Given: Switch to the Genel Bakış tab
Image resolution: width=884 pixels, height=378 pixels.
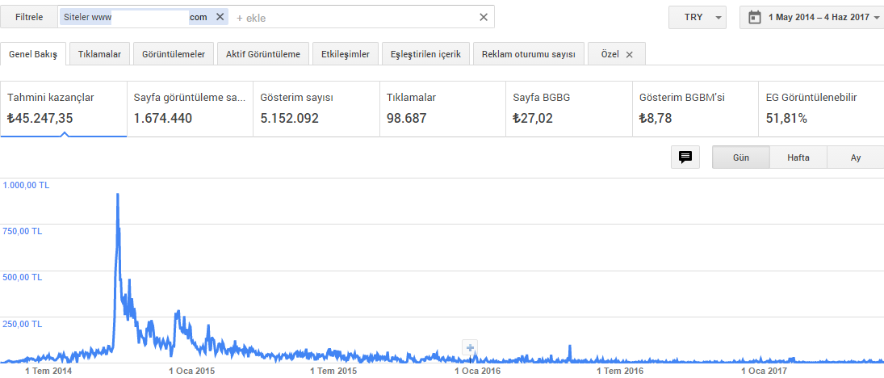Looking at the screenshot, I should coord(33,54).
